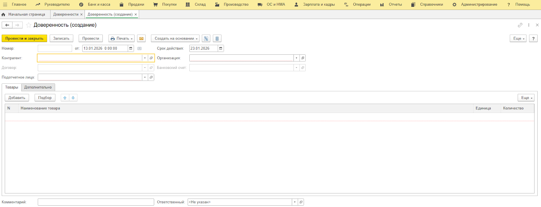Open calendar for Срок действия date
The height and width of the screenshot is (207, 541).
click(x=220, y=48)
